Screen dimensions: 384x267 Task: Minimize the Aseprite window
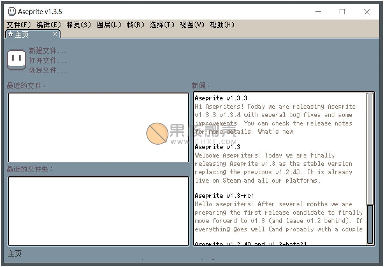[318, 12]
